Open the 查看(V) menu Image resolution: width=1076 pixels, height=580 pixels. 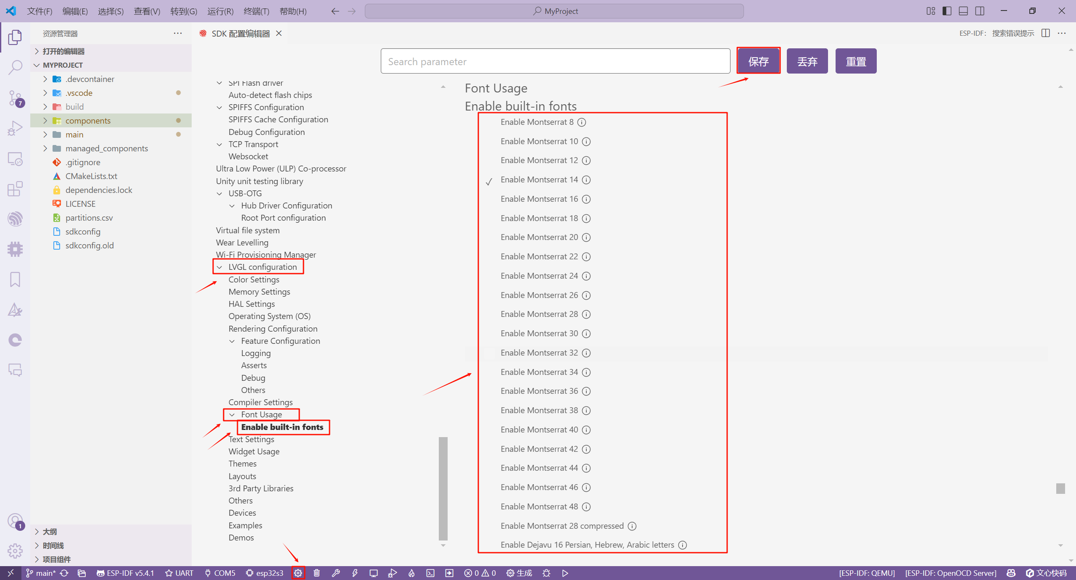(147, 11)
